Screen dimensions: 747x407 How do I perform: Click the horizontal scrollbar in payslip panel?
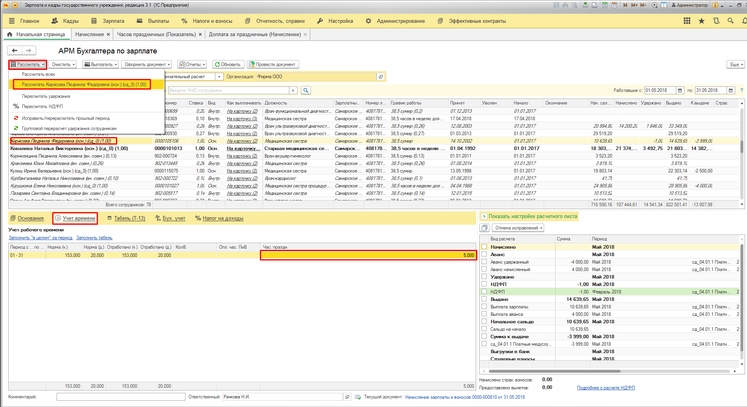(x=554, y=371)
